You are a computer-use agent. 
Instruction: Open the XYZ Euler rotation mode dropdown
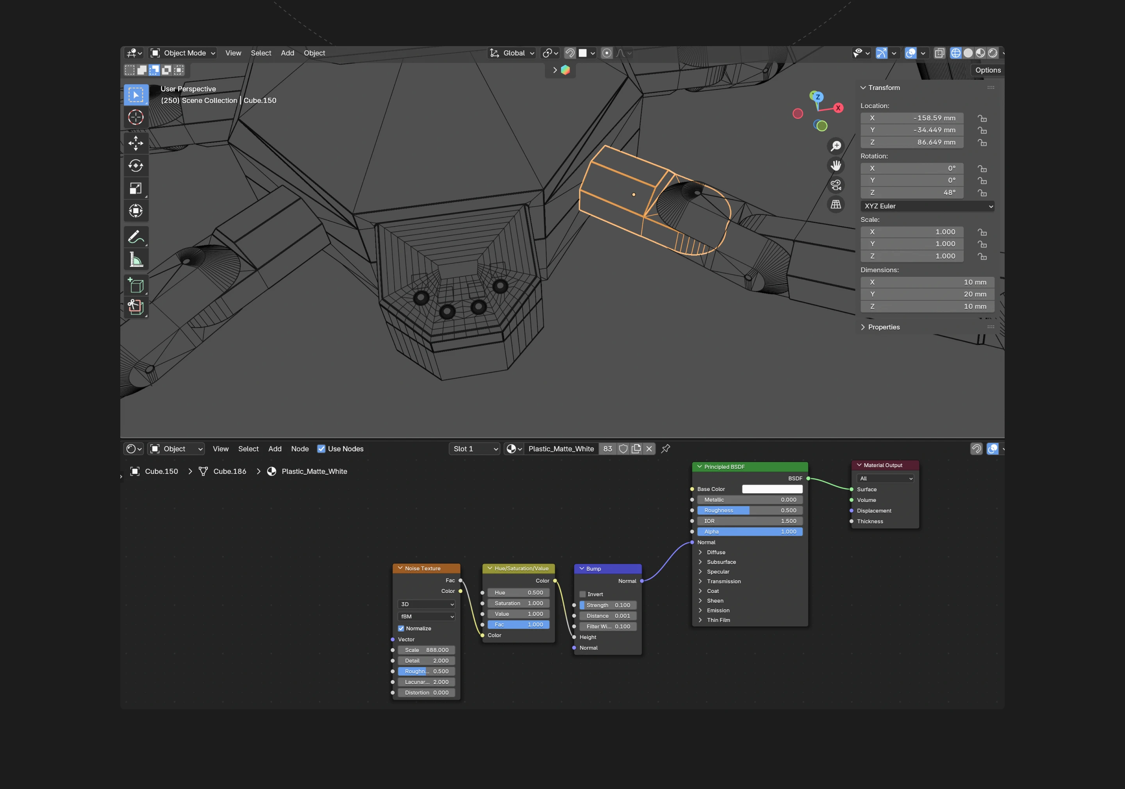point(927,206)
